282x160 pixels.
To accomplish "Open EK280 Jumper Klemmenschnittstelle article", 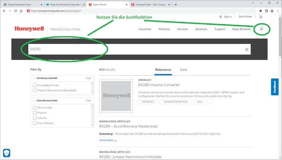I will (x=130, y=157).
